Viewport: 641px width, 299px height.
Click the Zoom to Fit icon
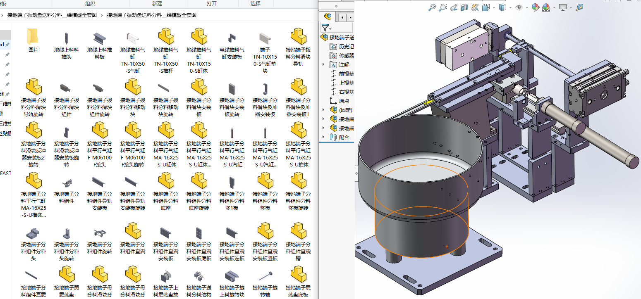432,7
